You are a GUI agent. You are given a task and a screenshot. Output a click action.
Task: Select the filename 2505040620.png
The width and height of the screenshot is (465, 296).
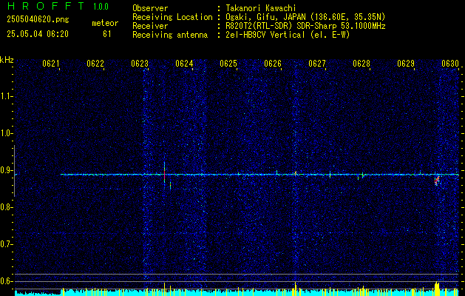(38, 20)
